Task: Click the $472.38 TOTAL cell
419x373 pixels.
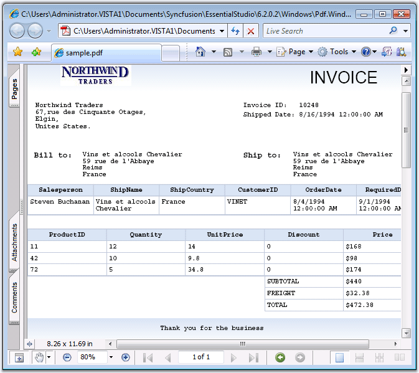Action: pos(372,305)
